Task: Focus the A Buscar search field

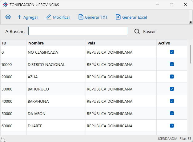Action: coord(78,31)
